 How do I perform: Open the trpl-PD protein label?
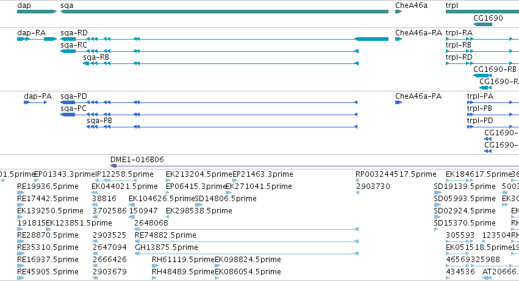coord(480,121)
